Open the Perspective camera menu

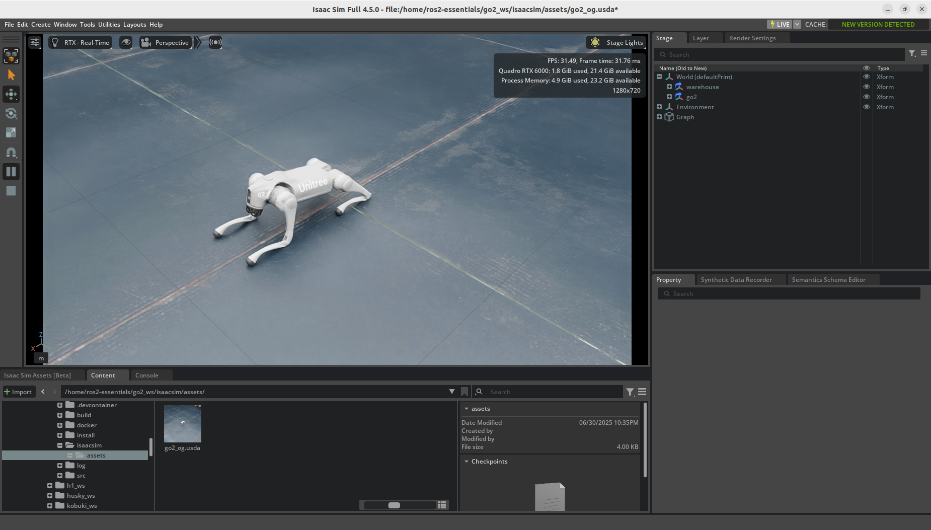pos(165,42)
